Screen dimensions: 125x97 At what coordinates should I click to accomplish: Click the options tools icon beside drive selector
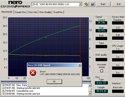coord(86,4)
